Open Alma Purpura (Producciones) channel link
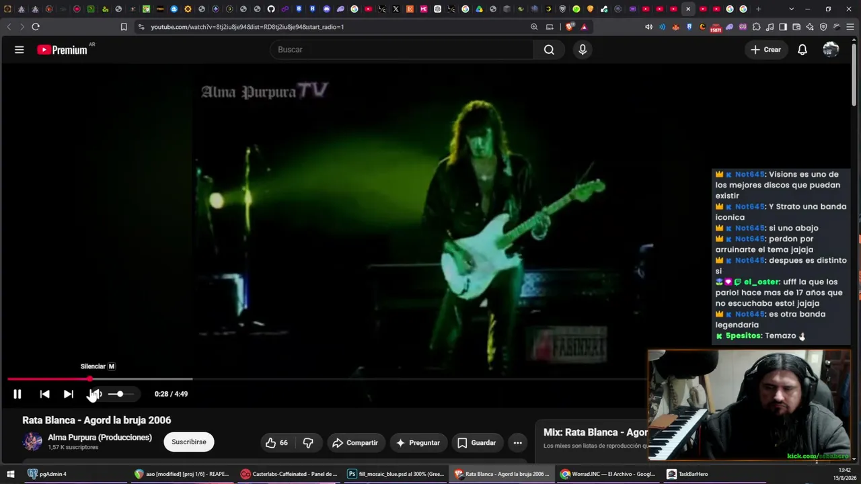The height and width of the screenshot is (484, 861). tap(100, 438)
